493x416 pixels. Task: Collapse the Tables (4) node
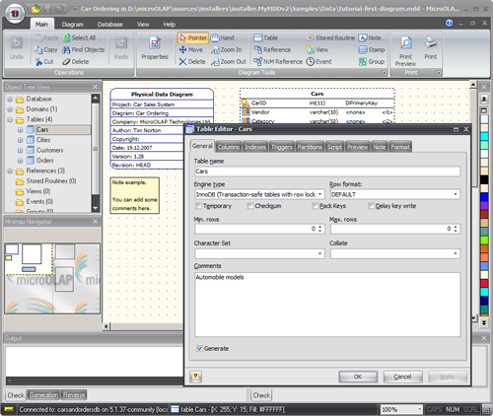(x=10, y=119)
